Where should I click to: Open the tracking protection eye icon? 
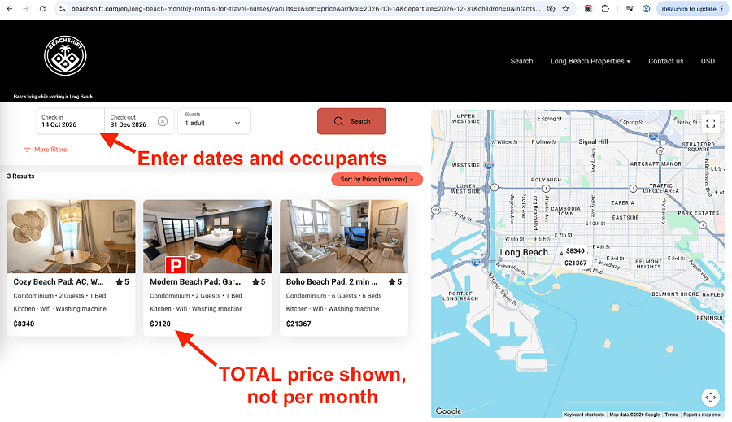point(551,8)
